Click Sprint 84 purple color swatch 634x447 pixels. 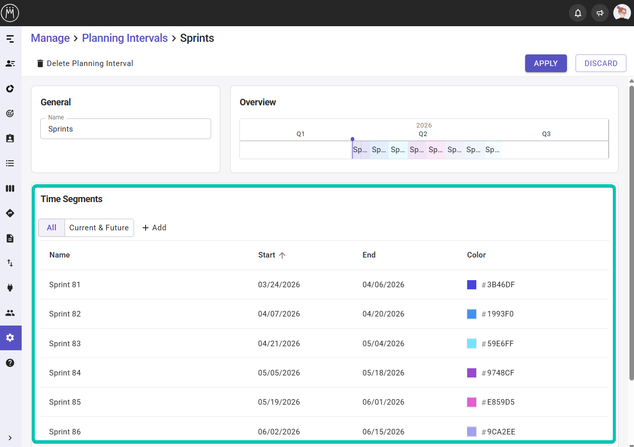(x=472, y=373)
